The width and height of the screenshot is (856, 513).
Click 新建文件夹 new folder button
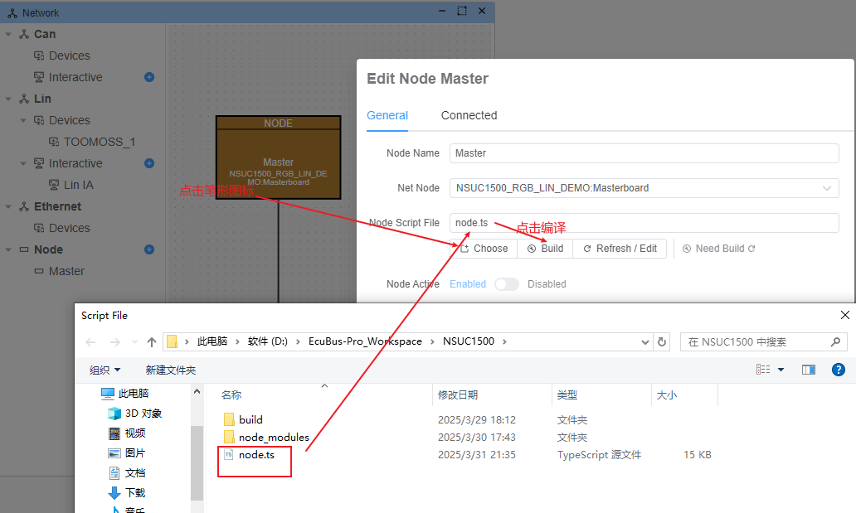[170, 370]
